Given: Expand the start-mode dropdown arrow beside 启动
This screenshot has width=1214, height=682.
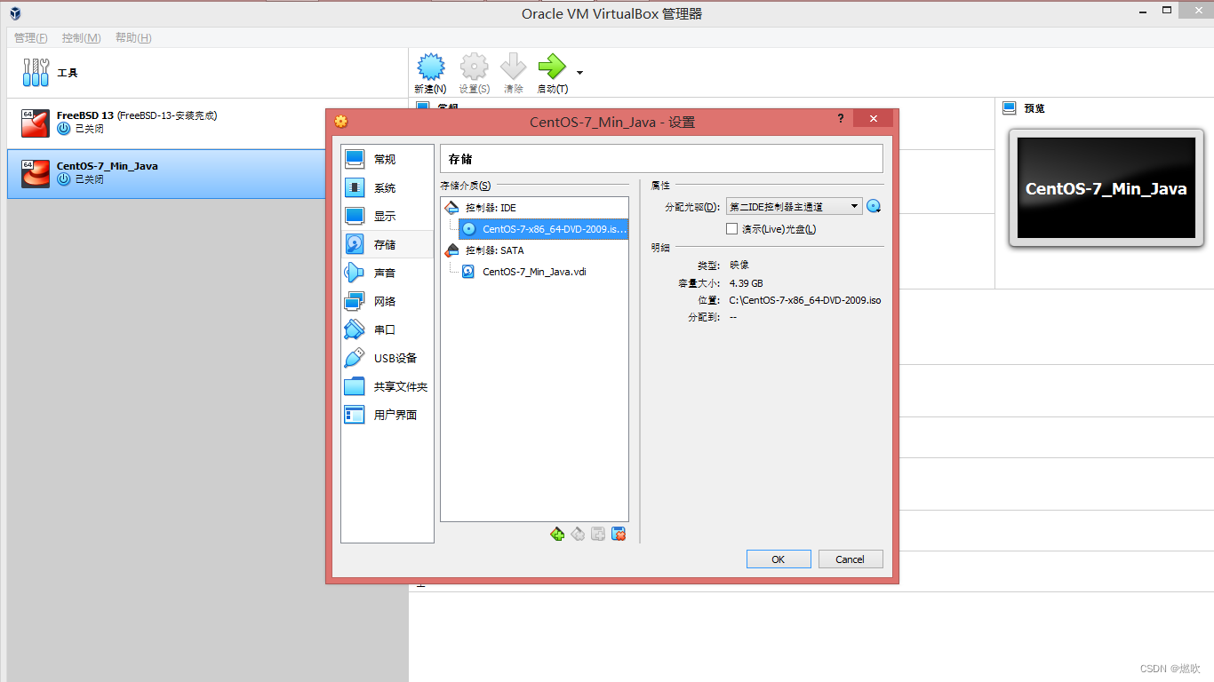Looking at the screenshot, I should (580, 72).
